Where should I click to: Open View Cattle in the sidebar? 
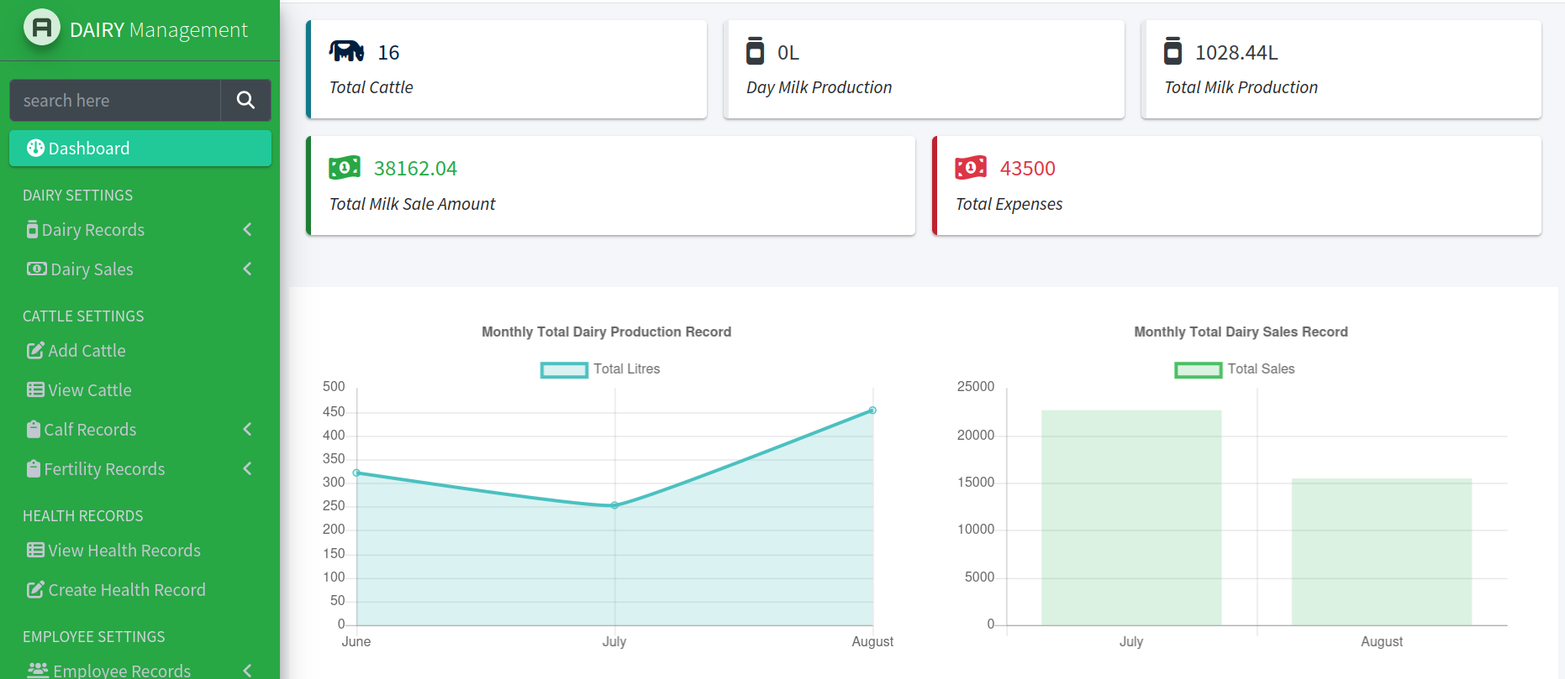click(x=89, y=390)
